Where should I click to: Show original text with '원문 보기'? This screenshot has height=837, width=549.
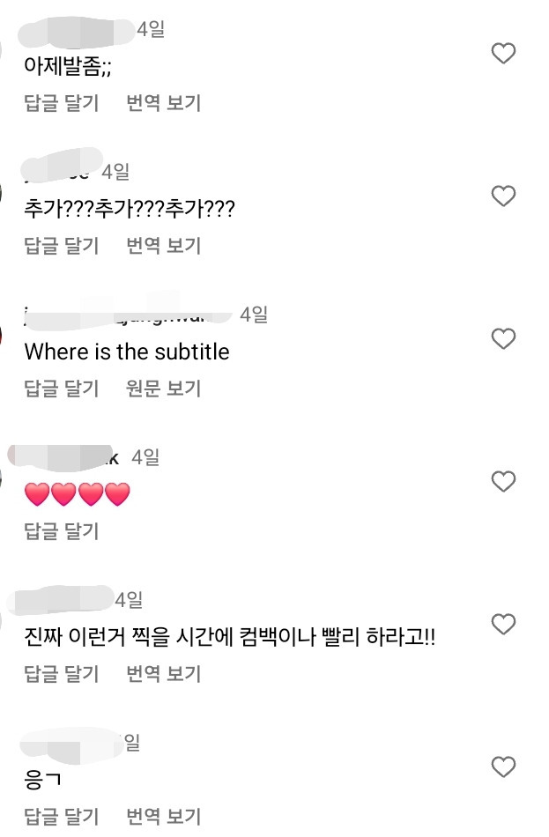pos(164,389)
